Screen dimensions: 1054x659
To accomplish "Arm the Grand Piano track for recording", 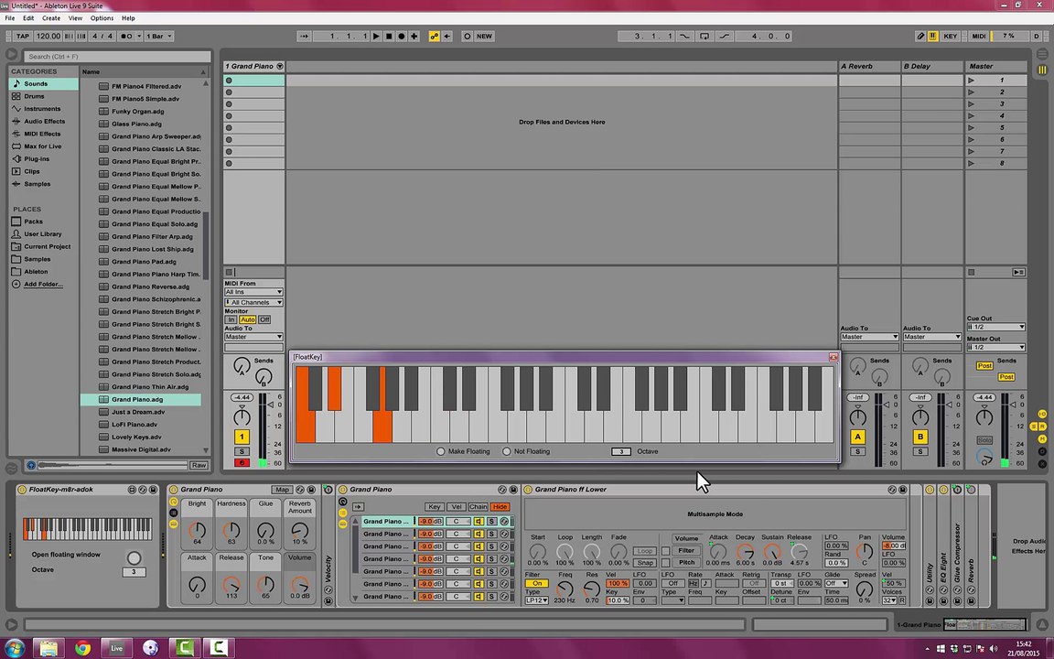I will click(x=242, y=463).
